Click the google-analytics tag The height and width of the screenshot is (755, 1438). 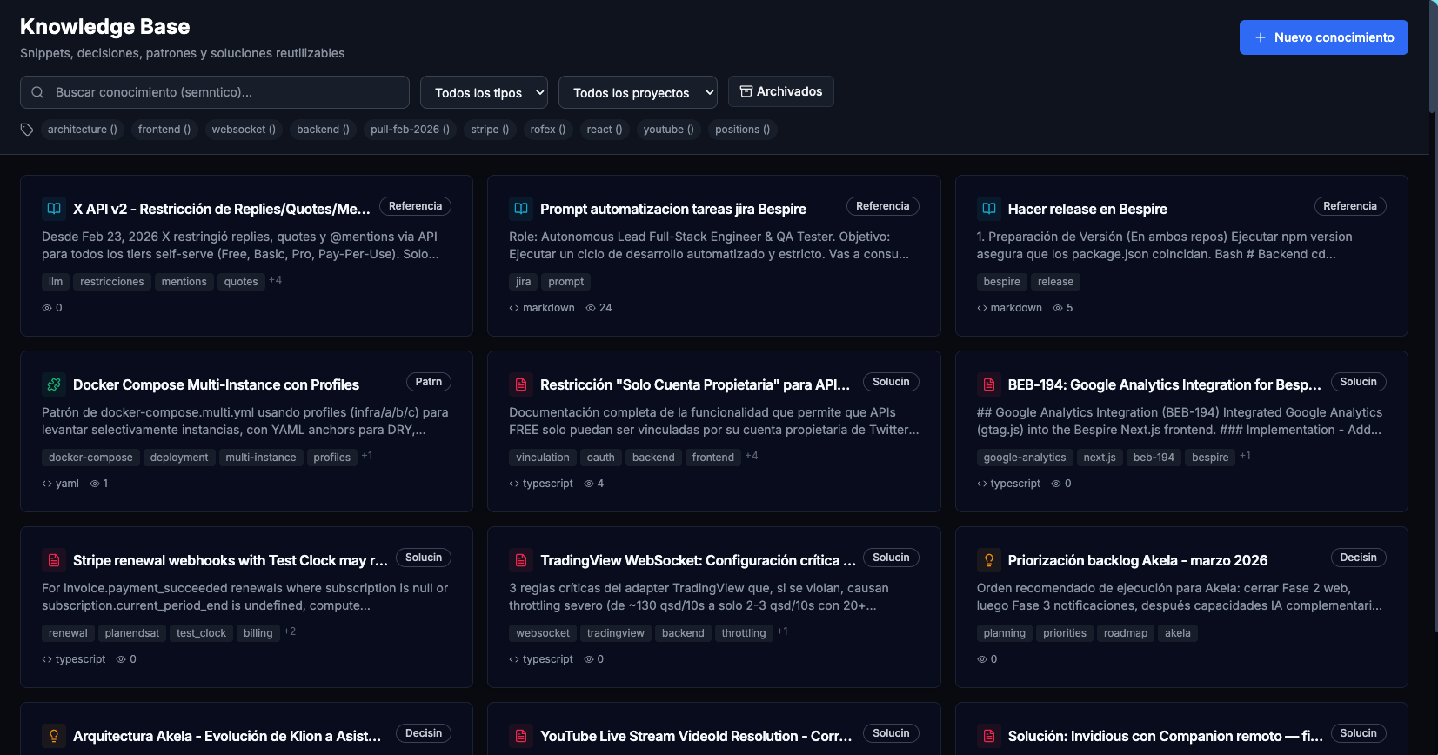[x=1024, y=458]
